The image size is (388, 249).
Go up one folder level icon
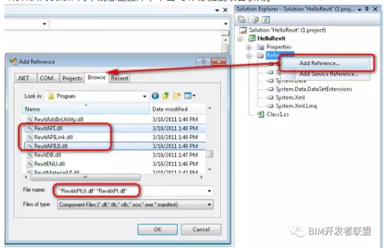[166, 96]
